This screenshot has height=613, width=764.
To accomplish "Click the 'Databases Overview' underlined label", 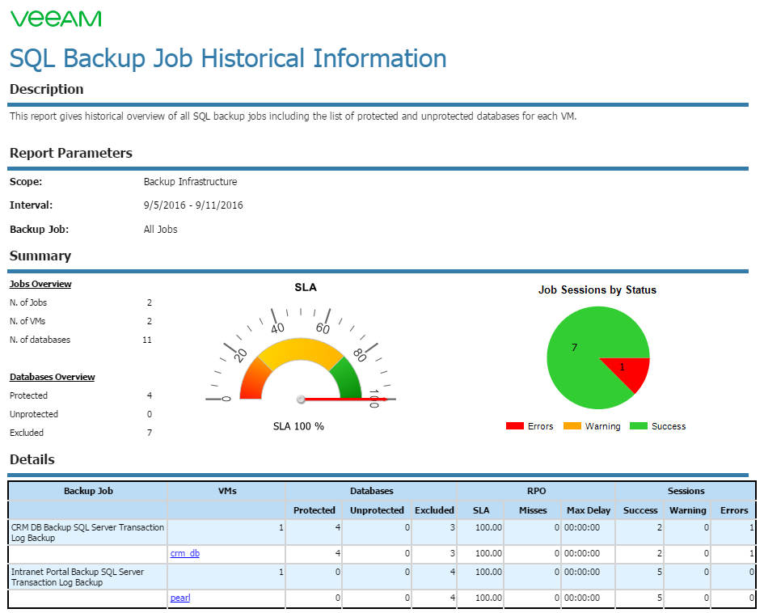I will coord(52,377).
